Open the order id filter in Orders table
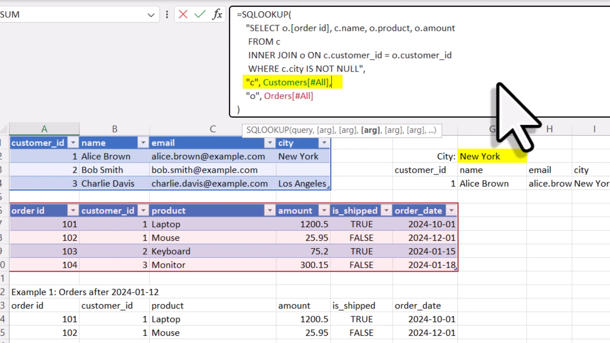610x343 pixels. (x=73, y=210)
